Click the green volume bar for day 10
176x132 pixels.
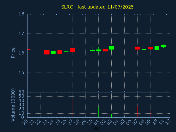(157, 113)
